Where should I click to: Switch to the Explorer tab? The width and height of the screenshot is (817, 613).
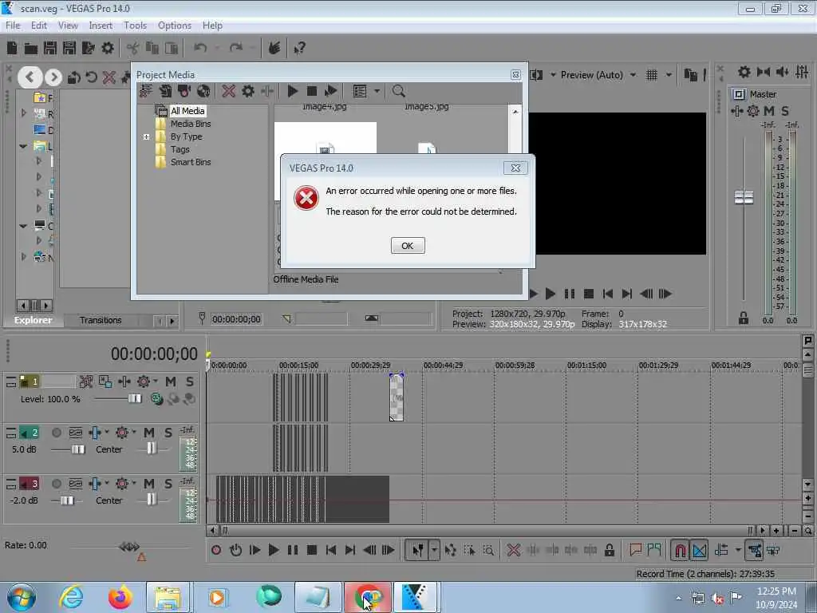(x=33, y=320)
